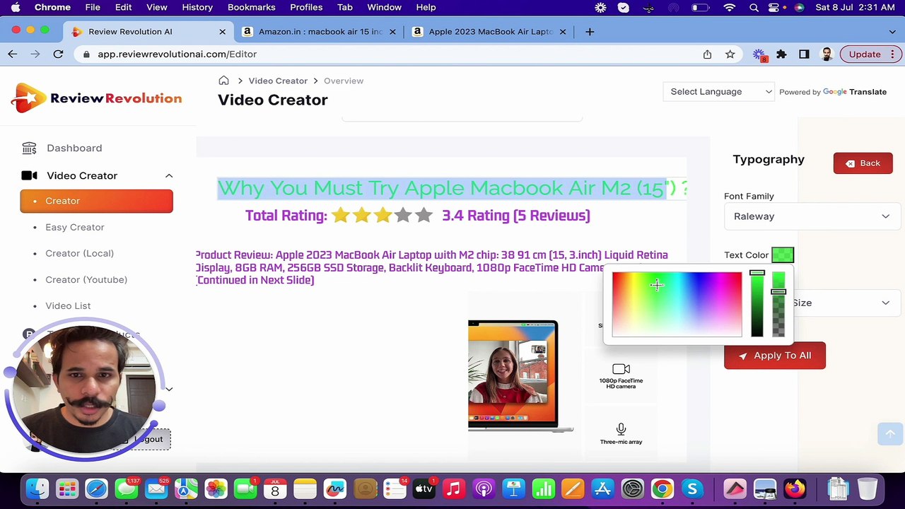Click the scroll-to-top arrow button
The height and width of the screenshot is (509, 905).
click(890, 433)
